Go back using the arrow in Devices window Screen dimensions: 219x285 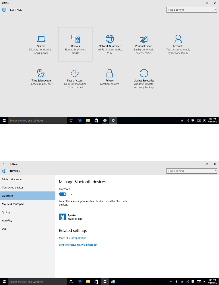pos(4,164)
